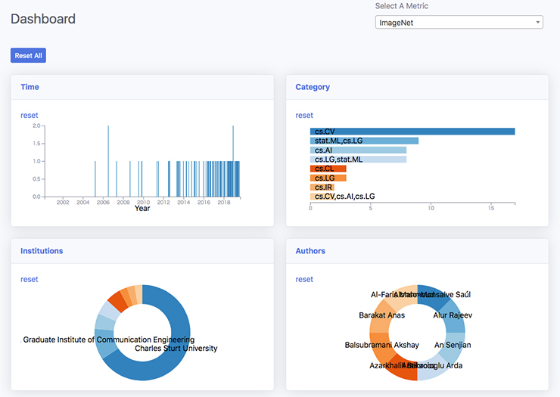The width and height of the screenshot is (560, 397).
Task: Select Alur Rajeev slice in Authors donut
Action: point(453,315)
